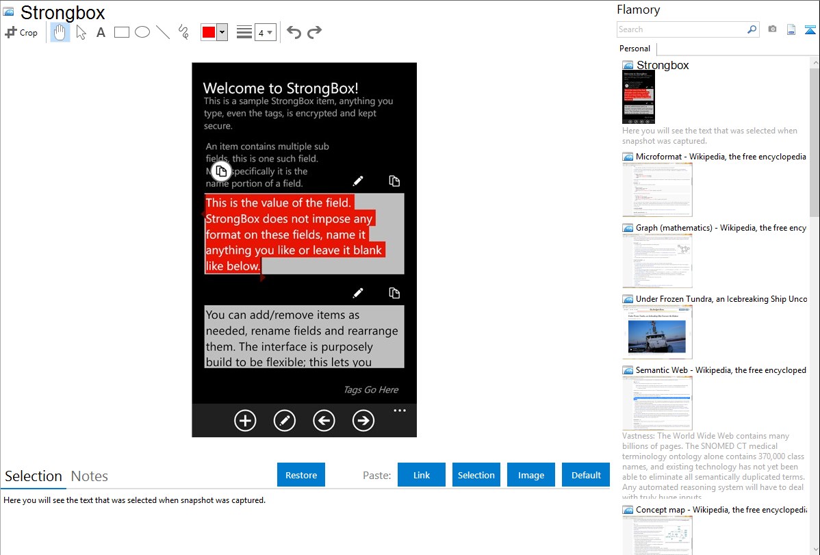Image resolution: width=820 pixels, height=555 pixels.
Task: Select the Concept map - Wikipedia entry title
Action: pos(721,509)
